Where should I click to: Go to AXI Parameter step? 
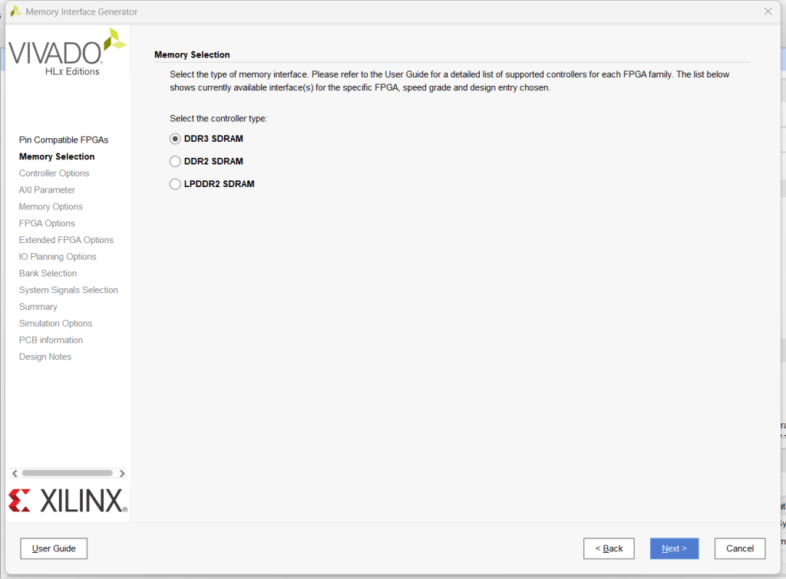[x=47, y=190]
